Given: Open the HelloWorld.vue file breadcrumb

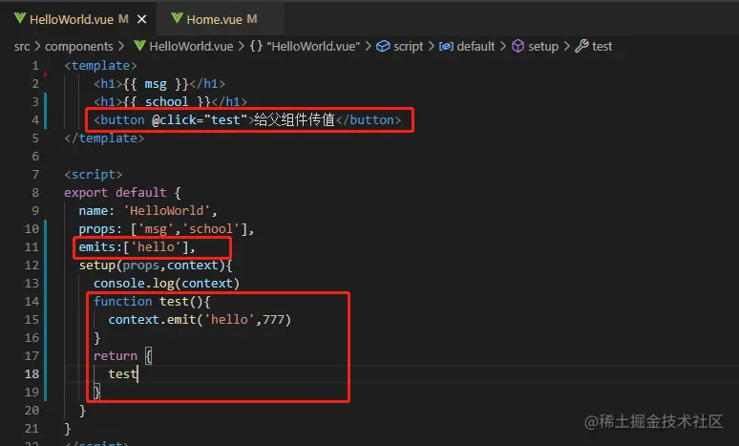Looking at the screenshot, I should pyautogui.click(x=191, y=46).
